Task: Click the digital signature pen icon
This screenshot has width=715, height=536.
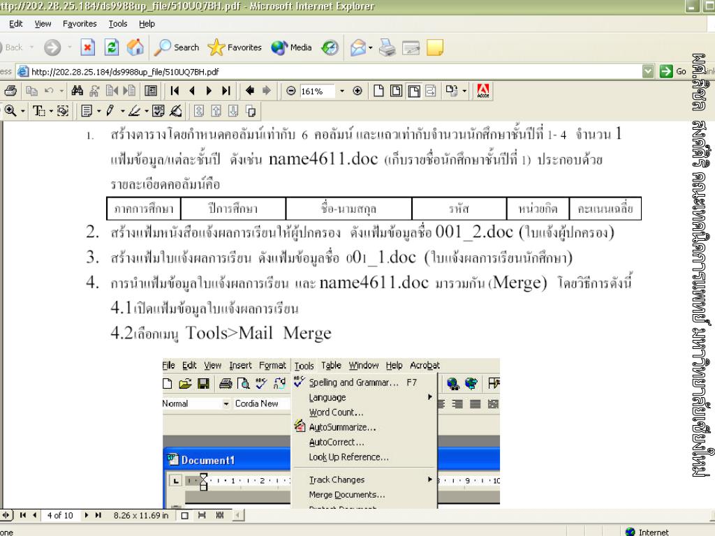Action: click(x=176, y=111)
